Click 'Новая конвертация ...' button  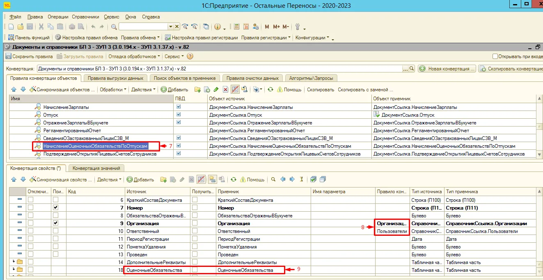(447, 68)
